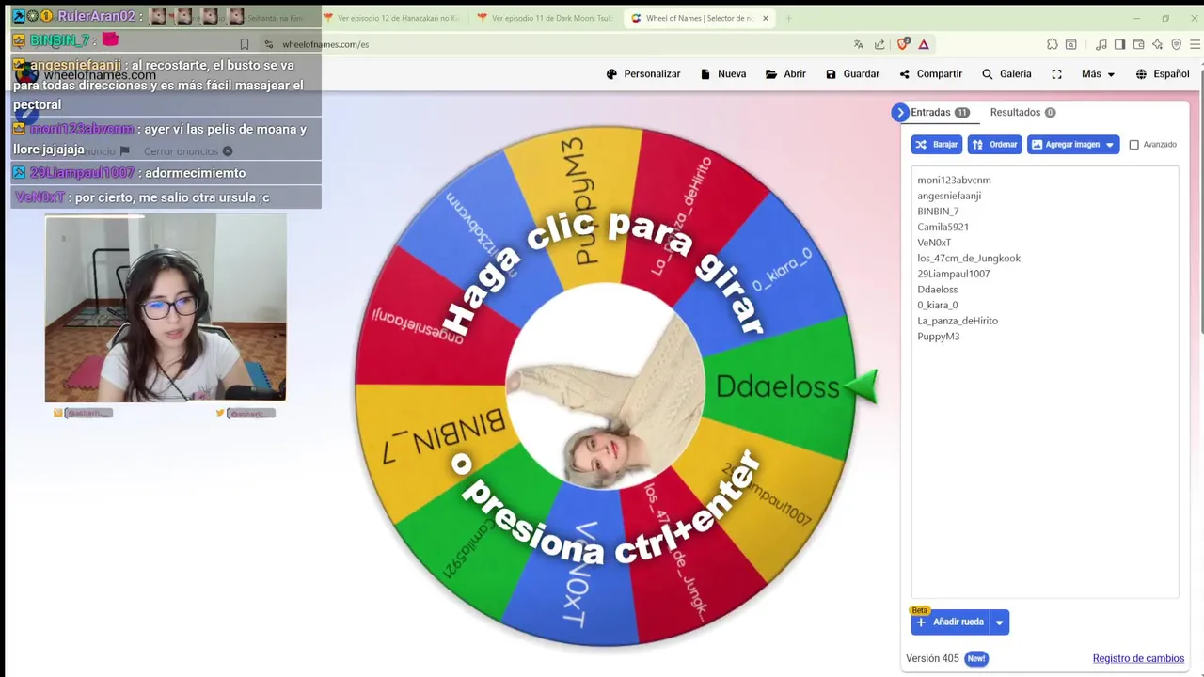This screenshot has height=677, width=1204.
Task: Switch to the Resultados tab
Action: [x=1022, y=112]
